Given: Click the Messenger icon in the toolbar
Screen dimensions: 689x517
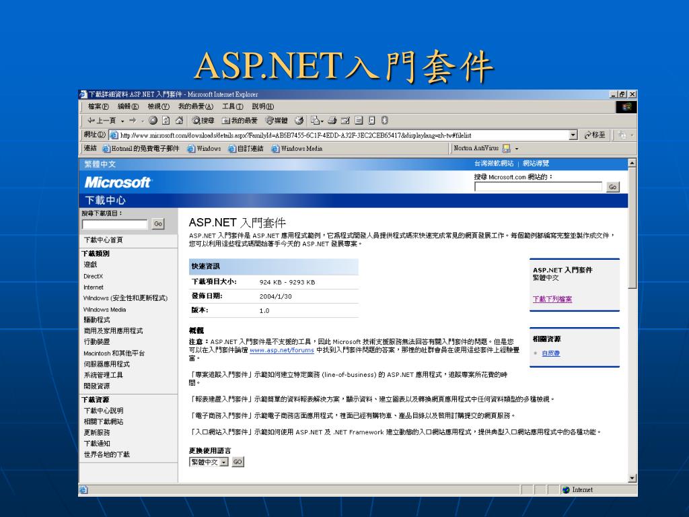Looking at the screenshot, I should point(371,120).
